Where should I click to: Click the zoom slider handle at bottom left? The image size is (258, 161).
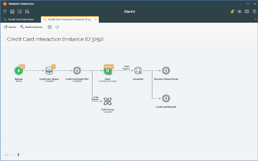point(18,154)
